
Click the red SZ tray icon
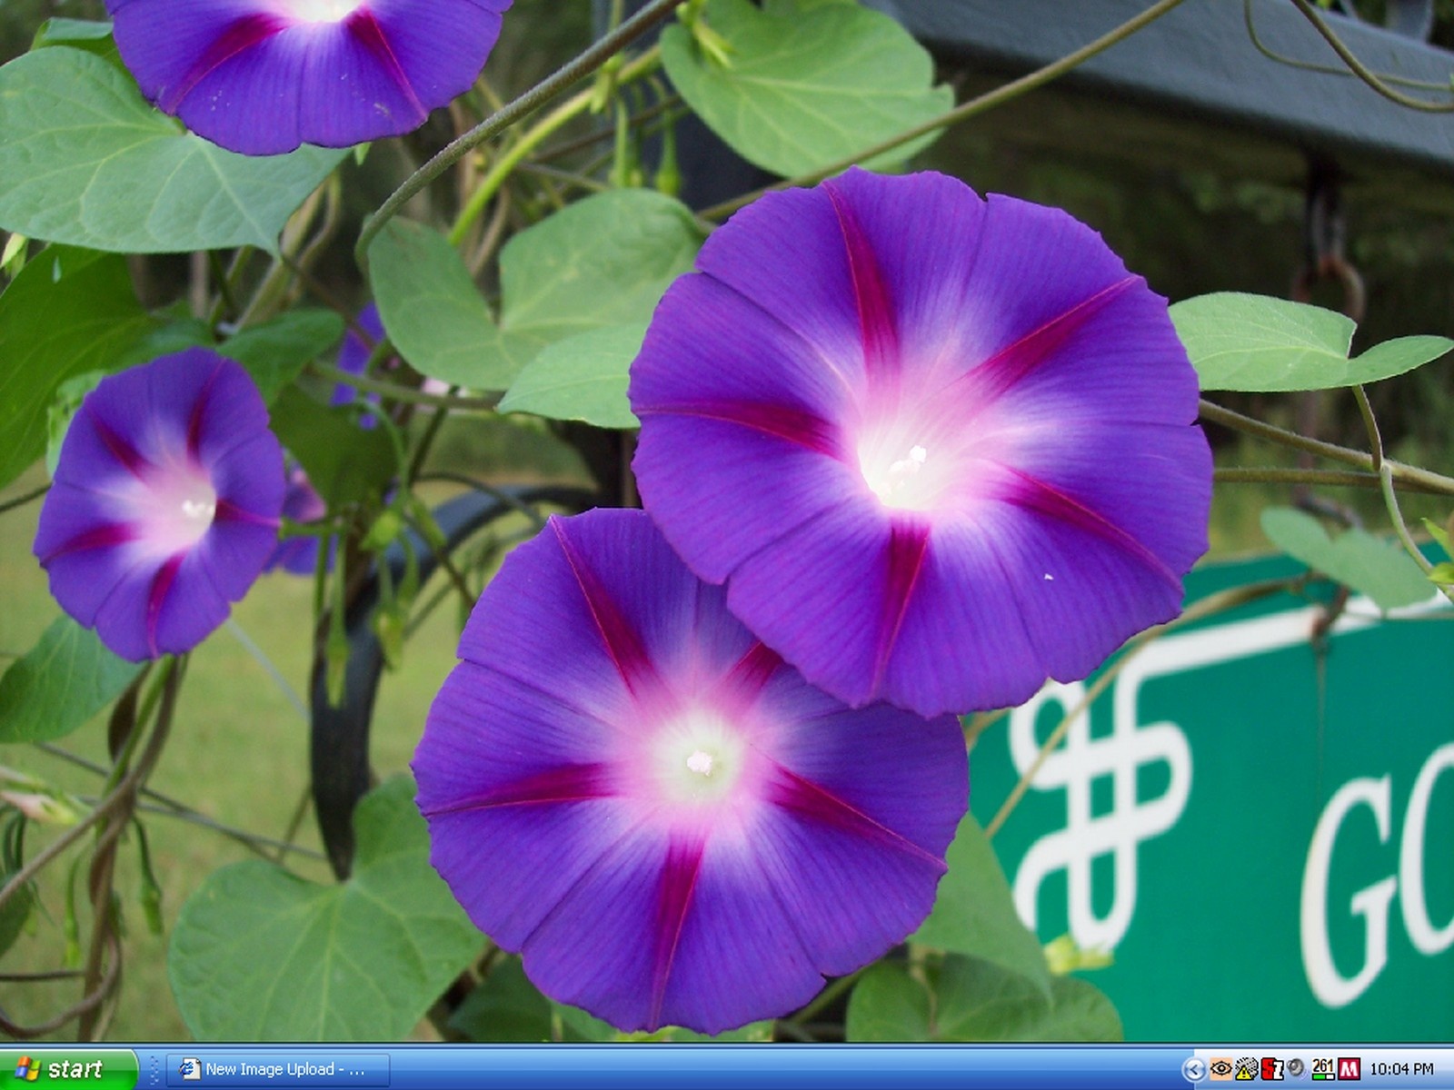(1271, 1069)
